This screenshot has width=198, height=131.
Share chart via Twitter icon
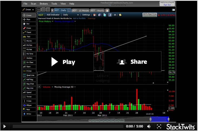[x=105, y=15]
